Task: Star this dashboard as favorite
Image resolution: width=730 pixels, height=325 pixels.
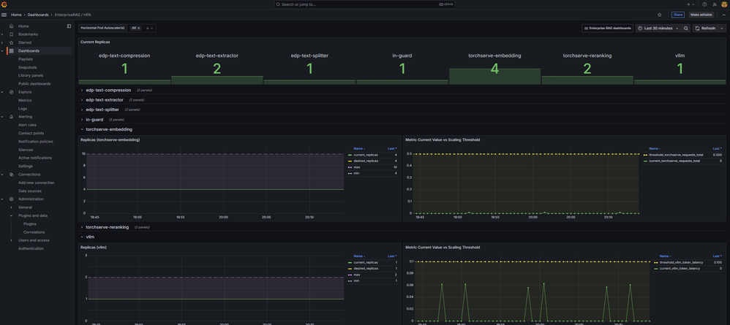Action: (659, 15)
